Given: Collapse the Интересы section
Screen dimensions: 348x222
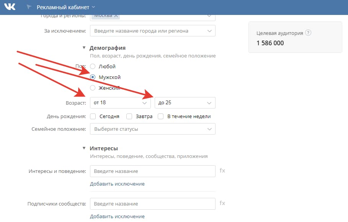Looking at the screenshot, I should (85, 148).
